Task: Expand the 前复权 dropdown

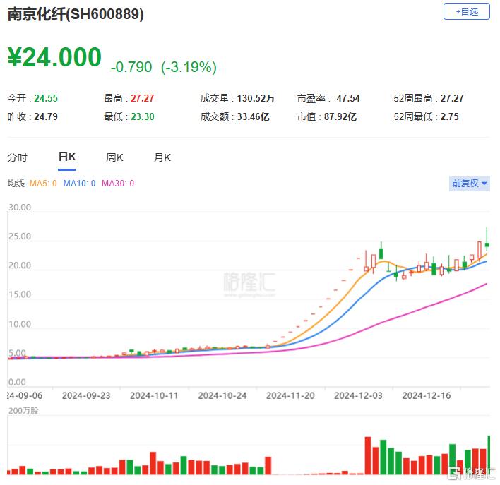Action: coord(469,184)
